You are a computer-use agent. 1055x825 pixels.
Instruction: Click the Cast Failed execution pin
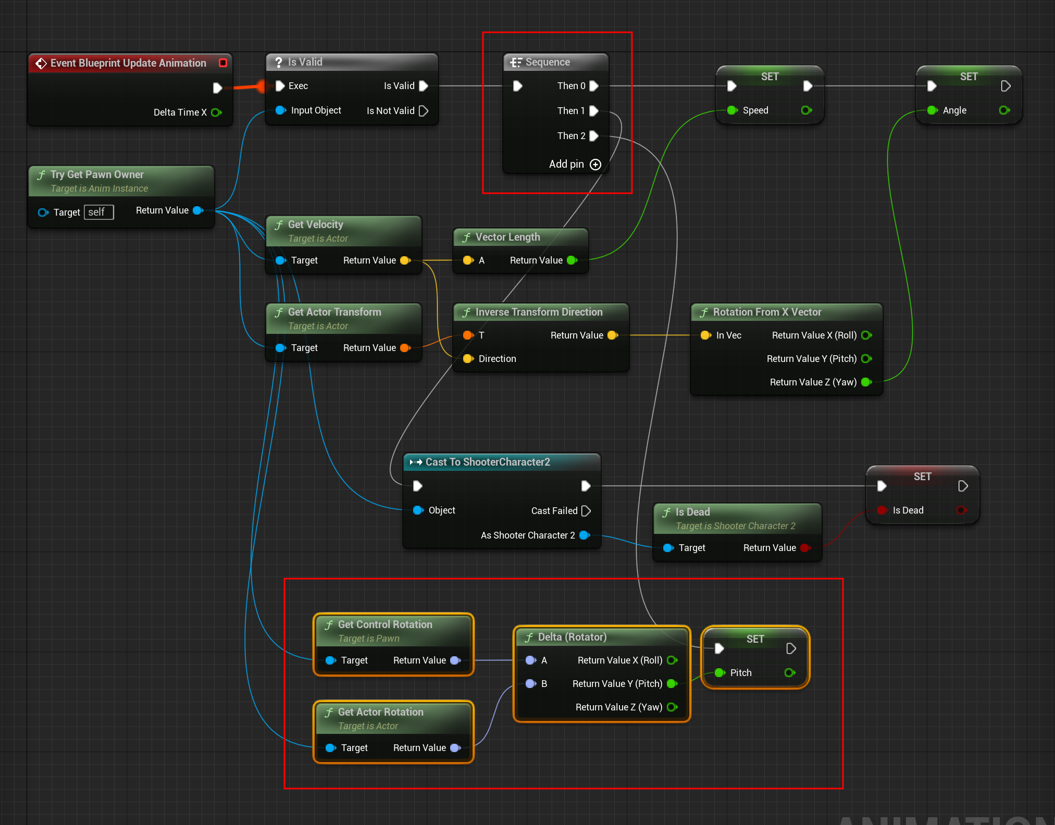pos(586,511)
